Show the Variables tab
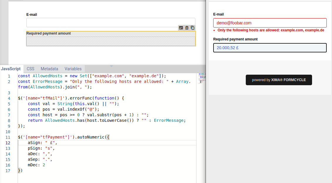 [x=73, y=69]
